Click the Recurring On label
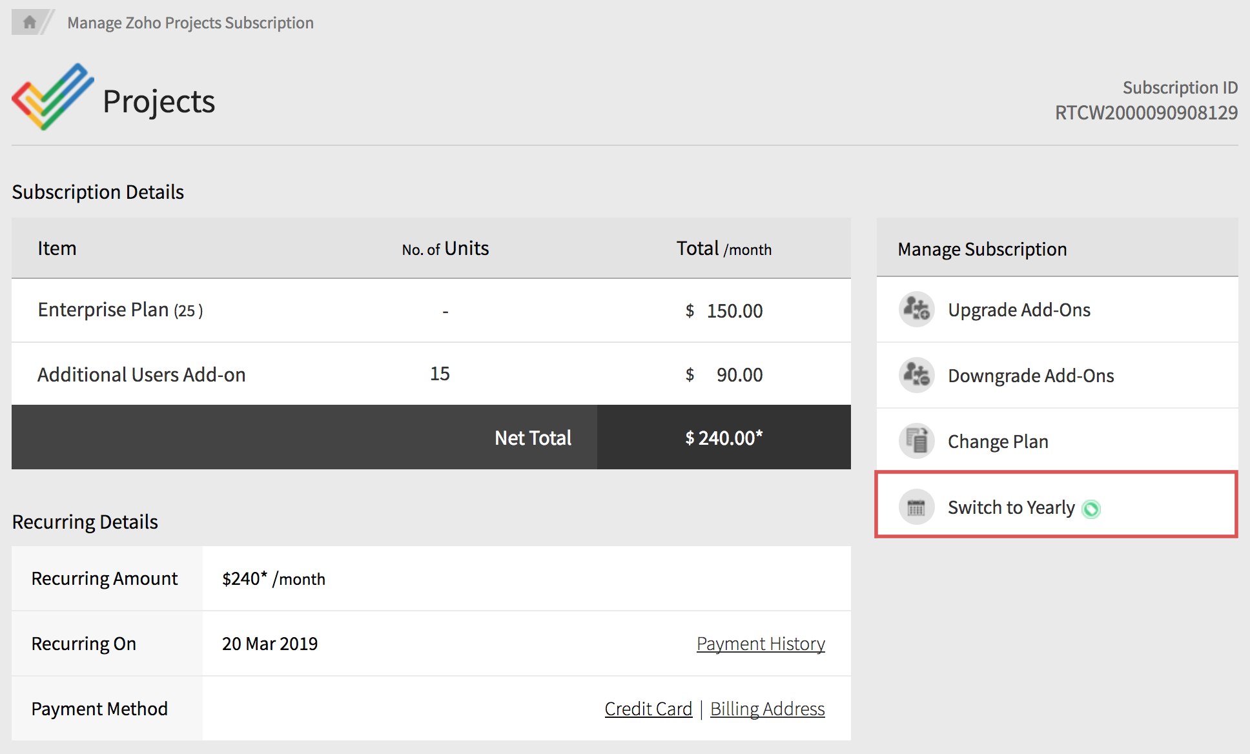The height and width of the screenshot is (754, 1250). 84,644
